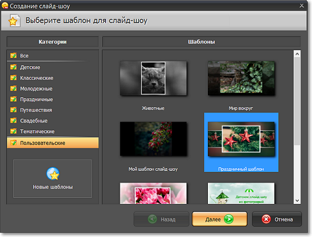This screenshot has height=237, width=312.
Task: Choose the Молодежные category
Action: click(x=36, y=89)
